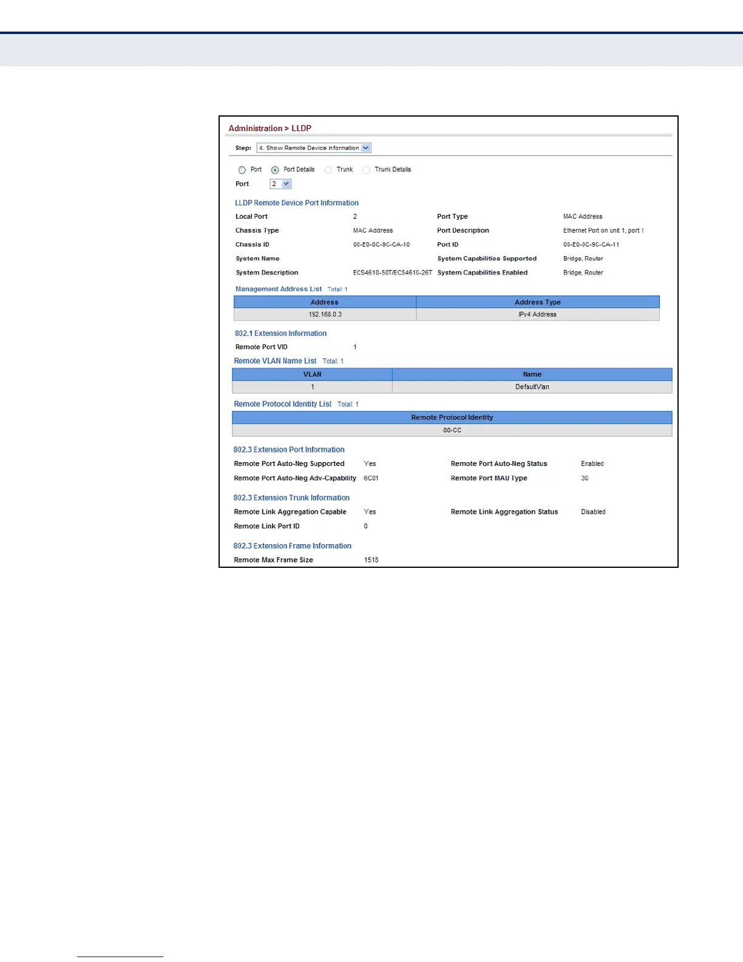Click the IPv4 Address cell
Viewport: 743px width, 962px height.
(x=538, y=314)
